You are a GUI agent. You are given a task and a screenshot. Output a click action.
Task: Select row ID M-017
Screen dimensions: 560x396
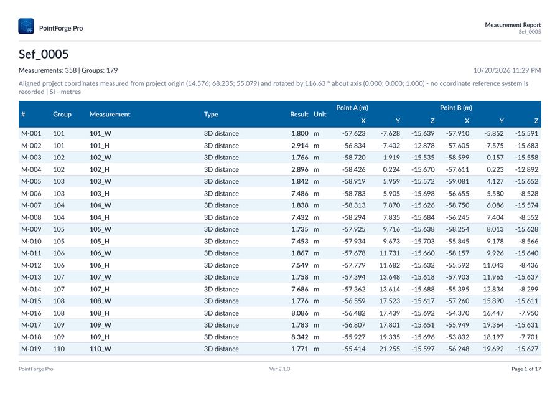(31, 325)
